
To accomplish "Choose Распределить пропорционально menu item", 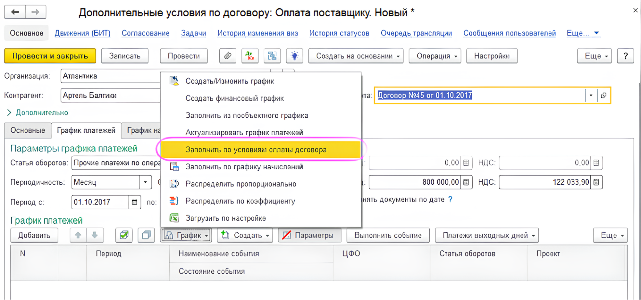I will 240,184.
